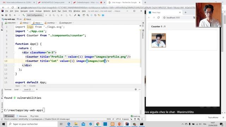
Task: Open the UTF-8 encoding selector
Action: point(118,119)
